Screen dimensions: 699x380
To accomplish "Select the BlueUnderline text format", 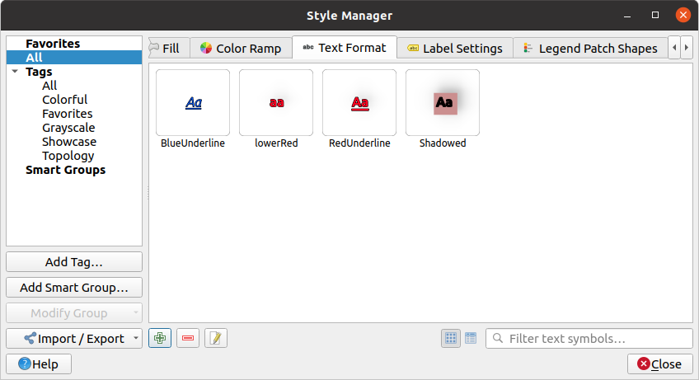I will (193, 103).
